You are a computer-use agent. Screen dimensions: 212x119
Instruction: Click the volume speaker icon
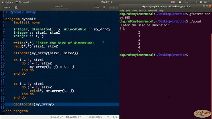[201, 2]
